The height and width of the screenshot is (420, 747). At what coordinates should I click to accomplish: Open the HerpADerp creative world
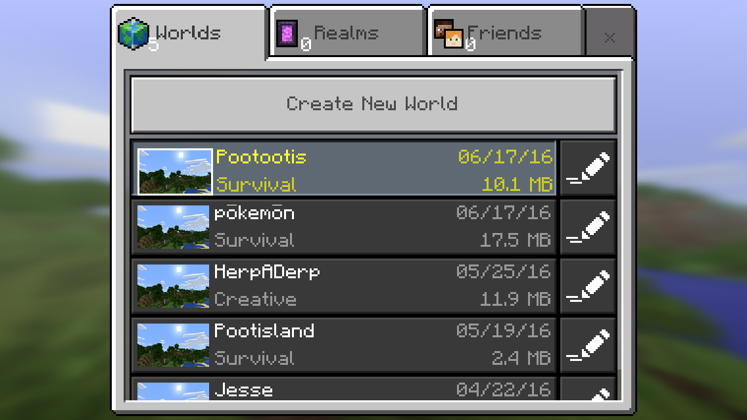click(x=344, y=286)
